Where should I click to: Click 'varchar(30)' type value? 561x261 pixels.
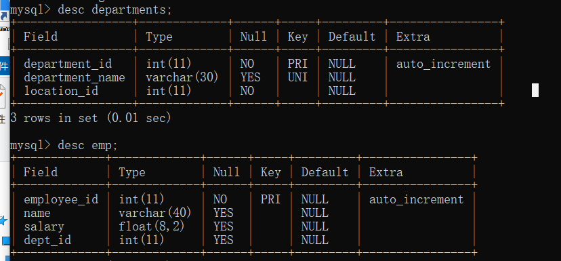pyautogui.click(x=182, y=77)
